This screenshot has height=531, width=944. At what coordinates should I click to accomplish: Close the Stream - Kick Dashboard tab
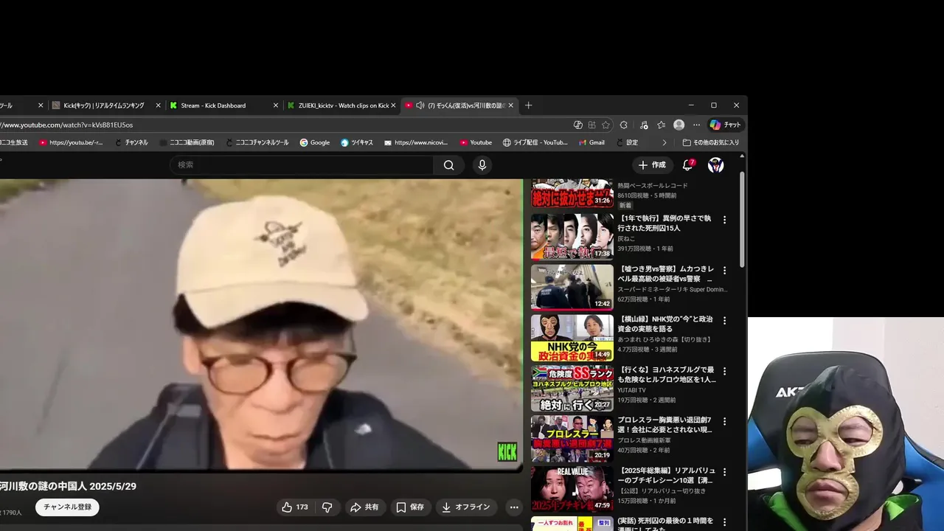tap(276, 105)
